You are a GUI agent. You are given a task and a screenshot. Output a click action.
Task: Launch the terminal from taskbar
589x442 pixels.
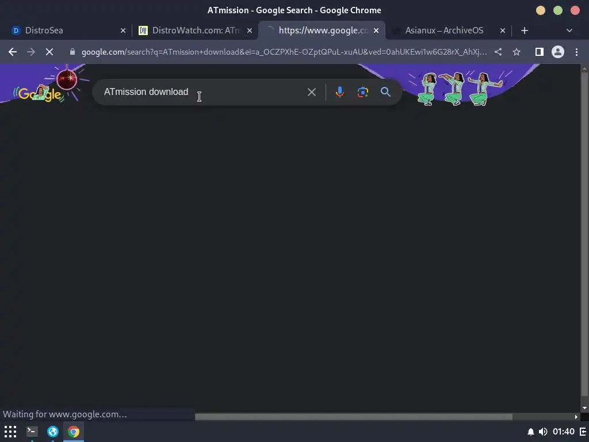point(32,432)
